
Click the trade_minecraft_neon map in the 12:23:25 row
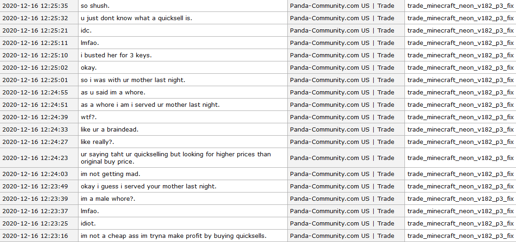460,224
